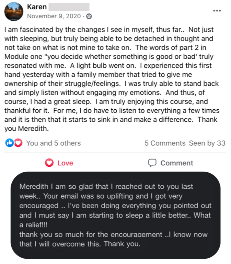Click the group privacy icon beside date
The height and width of the screenshot is (264, 231).
[89, 16]
